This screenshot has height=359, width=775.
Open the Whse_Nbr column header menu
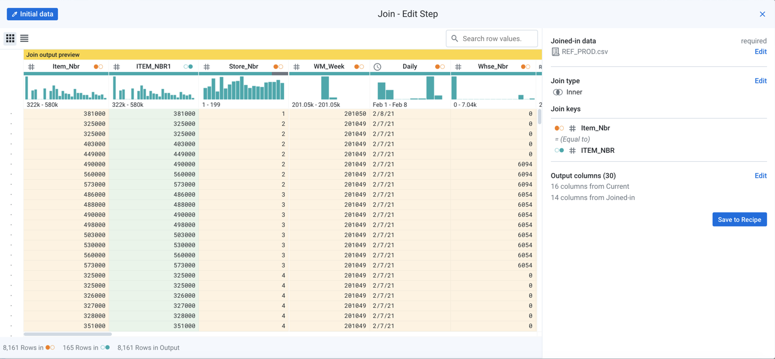491,66
